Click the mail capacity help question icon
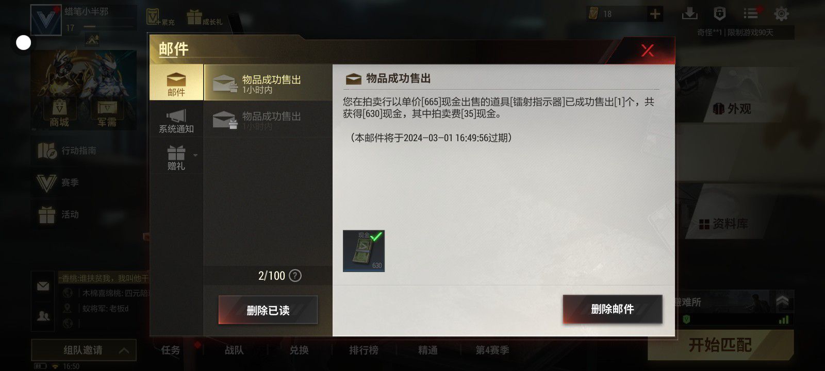825x371 pixels. click(x=295, y=276)
